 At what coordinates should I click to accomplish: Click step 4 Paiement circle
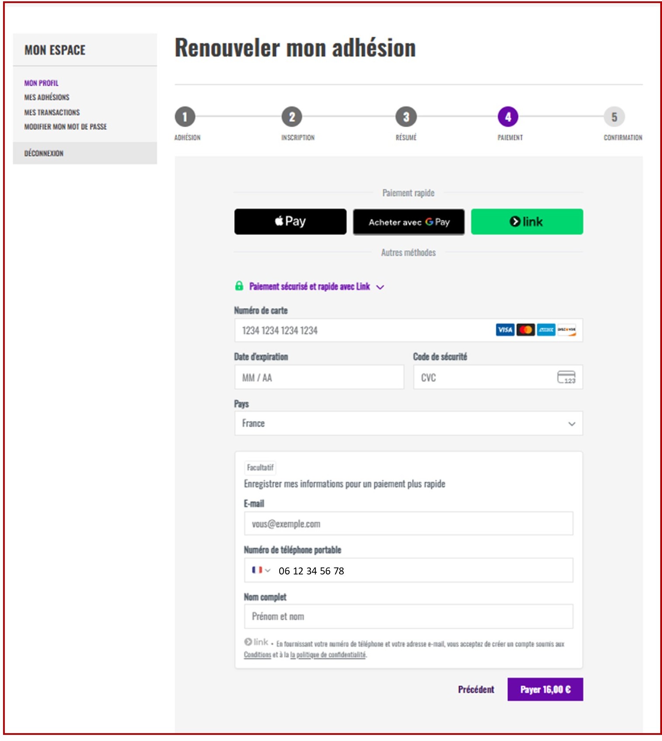pos(508,117)
